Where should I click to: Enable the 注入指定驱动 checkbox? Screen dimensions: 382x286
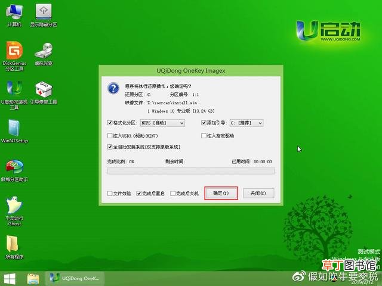point(204,136)
